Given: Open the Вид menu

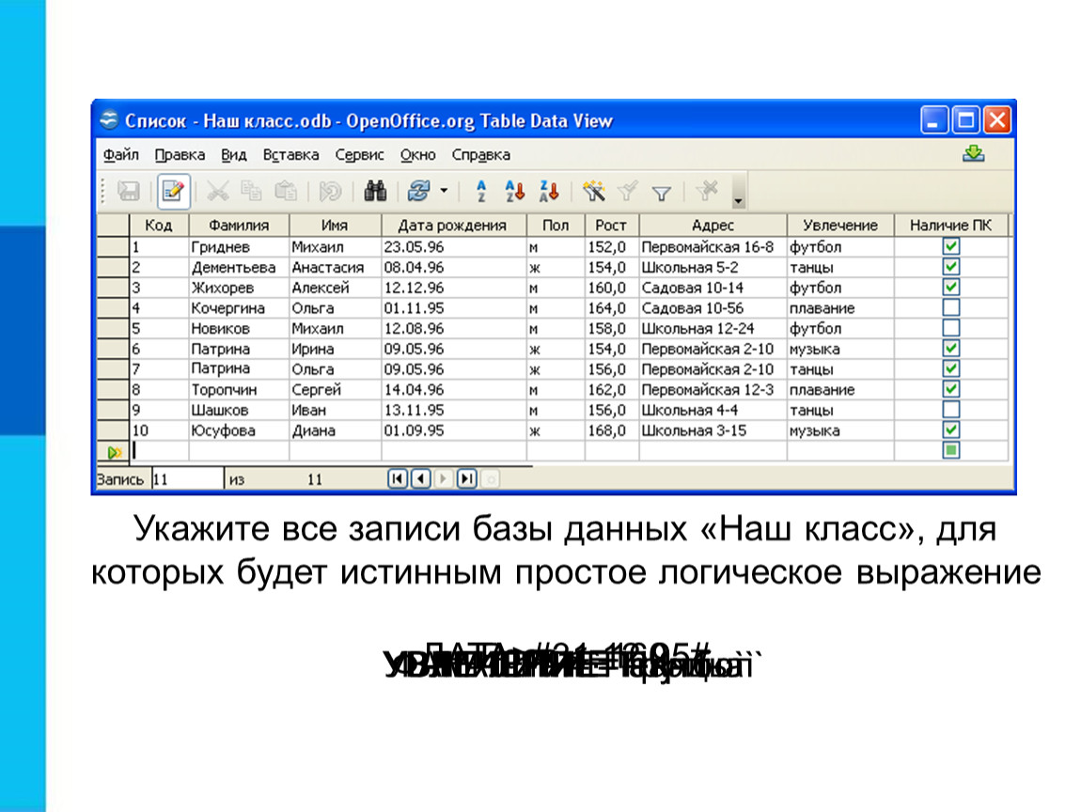Looking at the screenshot, I should coord(234,155).
